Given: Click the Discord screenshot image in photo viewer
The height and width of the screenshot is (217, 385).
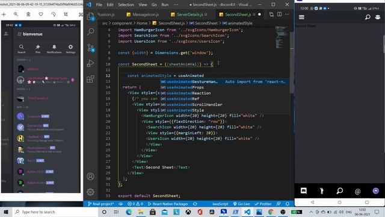Looking at the screenshot, I should click(x=41, y=107).
